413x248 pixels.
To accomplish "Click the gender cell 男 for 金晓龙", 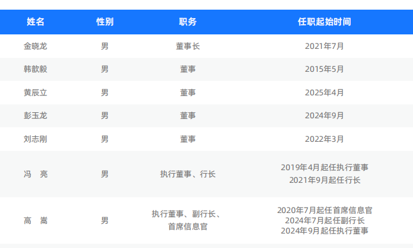I will pyautogui.click(x=105, y=46).
